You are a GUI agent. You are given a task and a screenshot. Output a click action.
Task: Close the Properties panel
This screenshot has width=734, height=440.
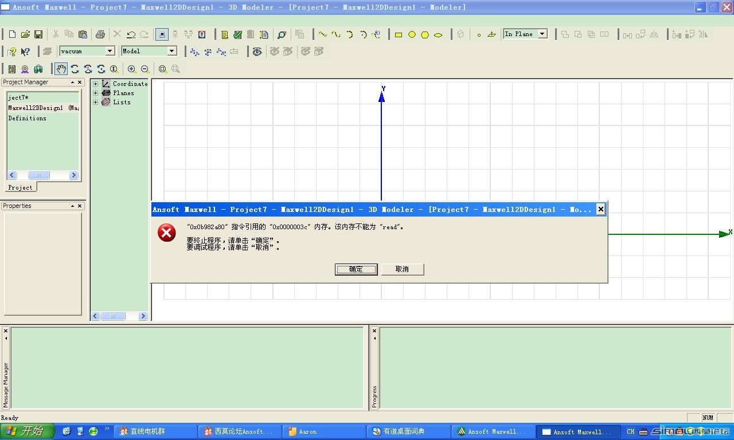click(80, 206)
